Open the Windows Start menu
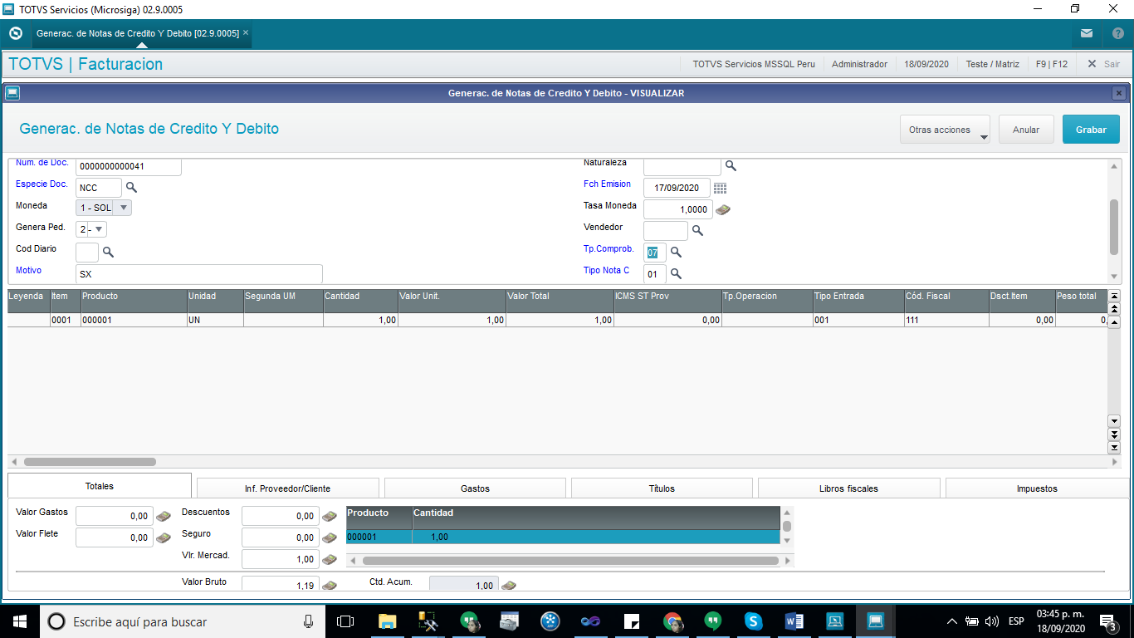 [x=19, y=621]
